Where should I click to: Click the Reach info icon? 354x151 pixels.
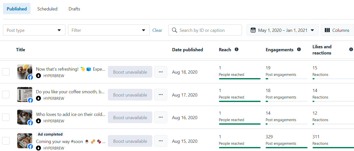pyautogui.click(x=236, y=50)
